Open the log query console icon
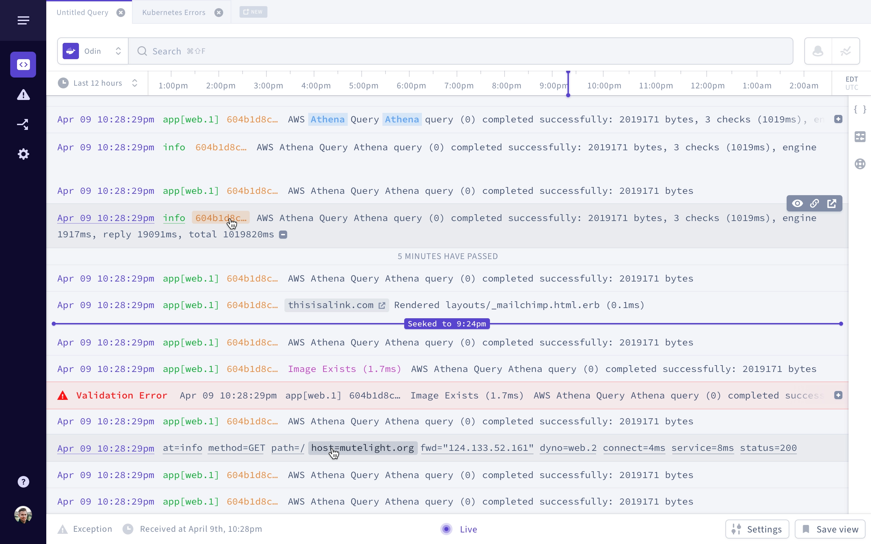 coord(23,65)
